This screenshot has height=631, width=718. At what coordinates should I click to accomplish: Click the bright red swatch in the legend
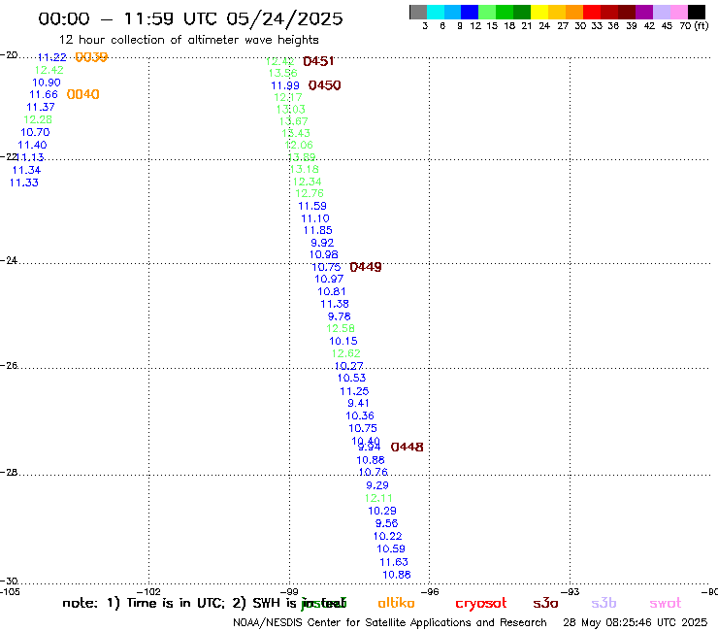(x=592, y=12)
